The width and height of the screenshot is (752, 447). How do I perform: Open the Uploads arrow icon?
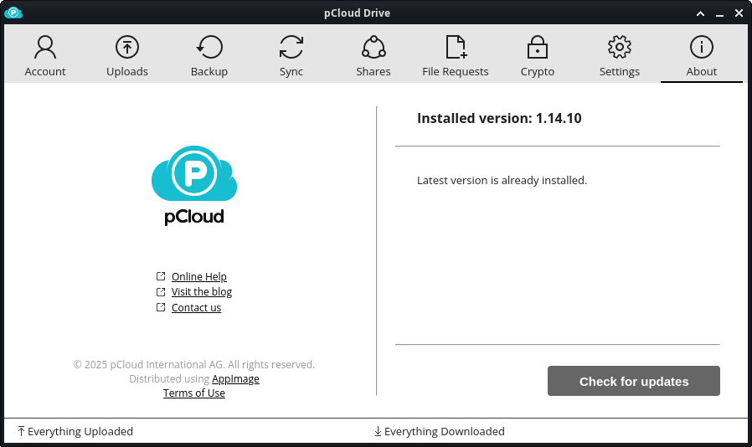point(127,47)
